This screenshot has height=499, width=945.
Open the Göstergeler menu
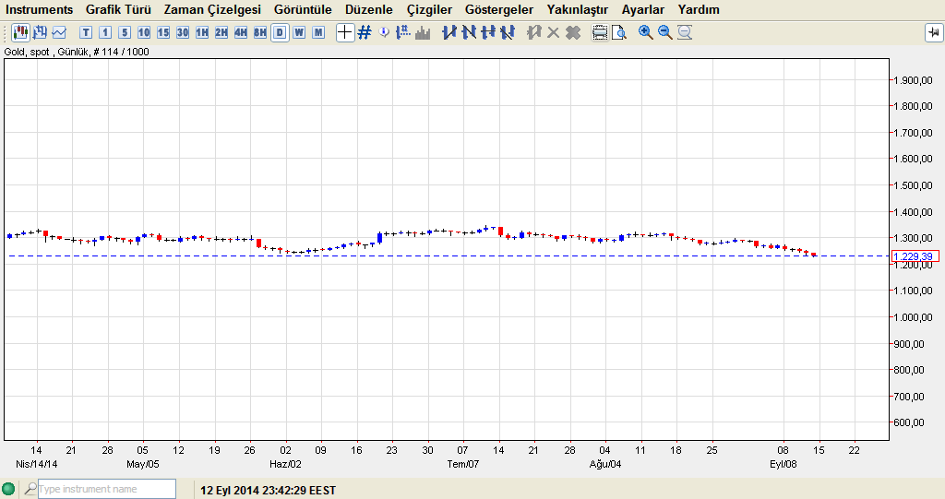click(x=499, y=9)
